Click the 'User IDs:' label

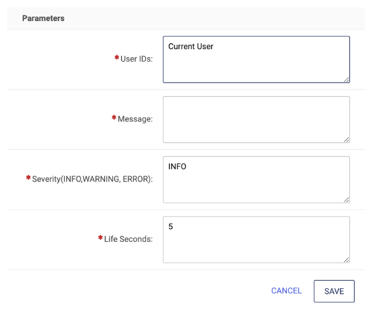point(136,59)
